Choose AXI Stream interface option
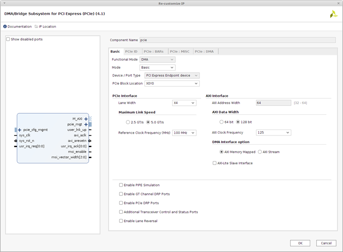343x252 pixels. point(260,152)
